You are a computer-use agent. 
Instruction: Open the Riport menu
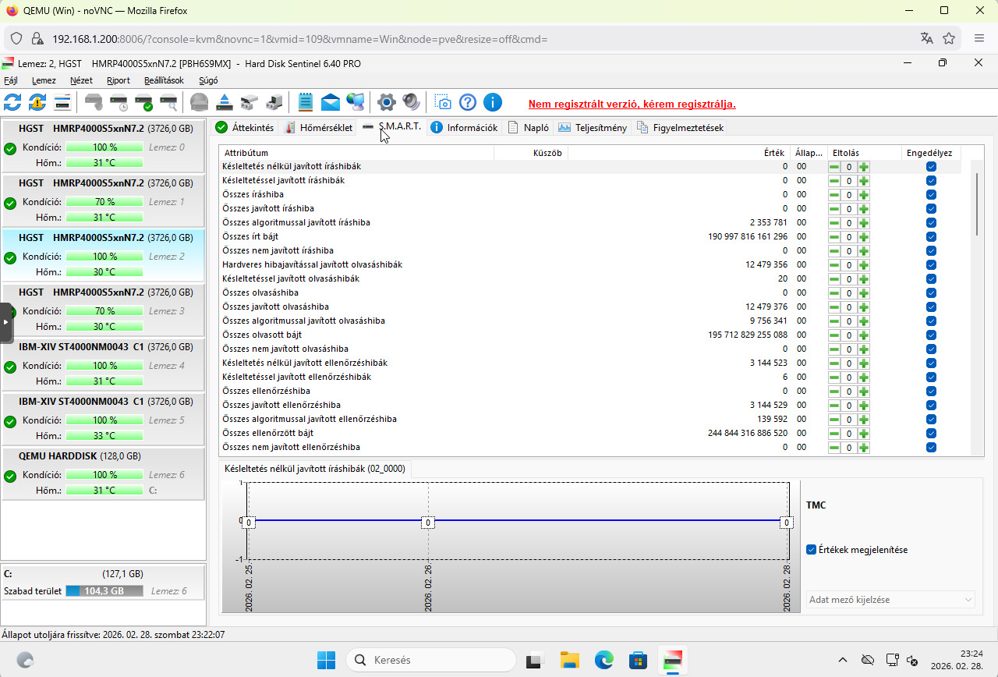[119, 80]
